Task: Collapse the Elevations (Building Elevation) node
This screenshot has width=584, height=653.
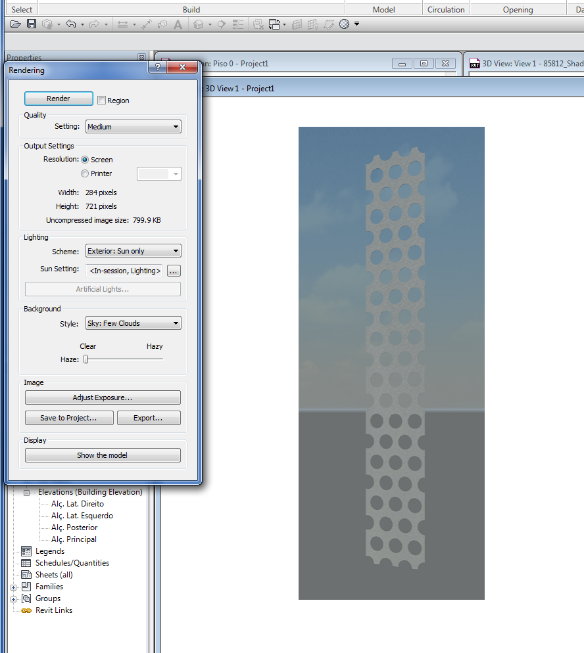Action: point(27,493)
